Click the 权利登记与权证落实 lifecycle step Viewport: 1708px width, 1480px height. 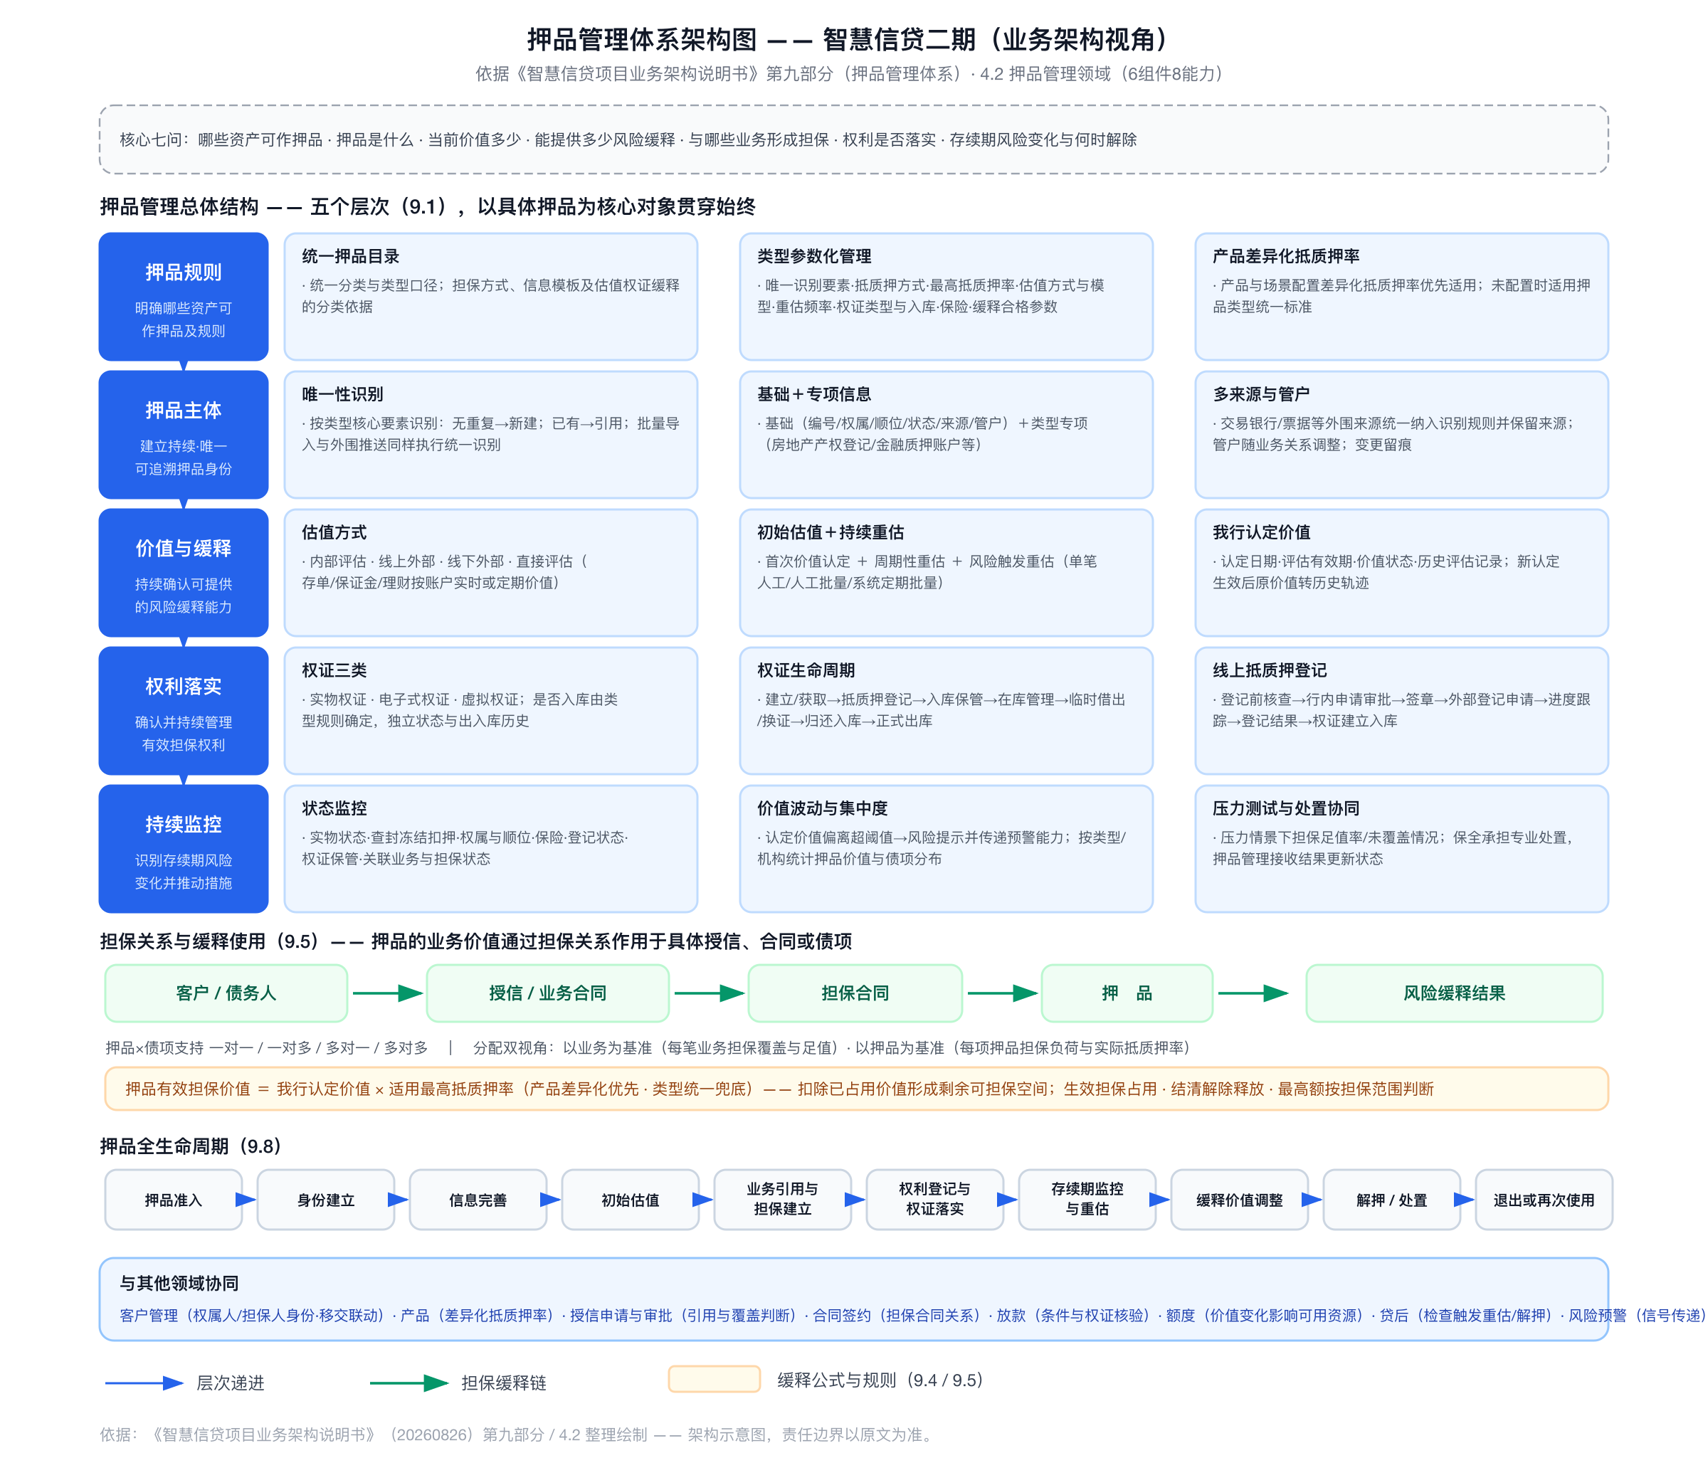tap(934, 1199)
